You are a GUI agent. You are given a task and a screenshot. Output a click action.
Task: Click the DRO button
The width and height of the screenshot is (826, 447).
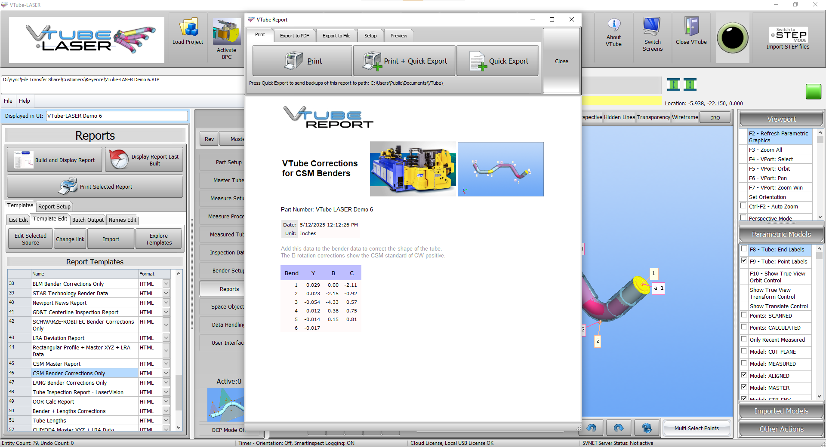tap(715, 117)
